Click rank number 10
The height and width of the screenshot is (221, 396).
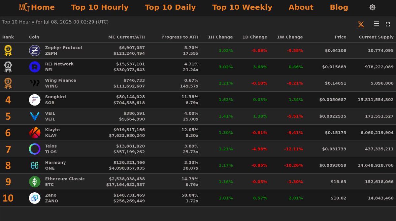[8, 199]
